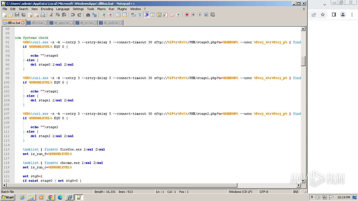Print the document via toolbar icon
This screenshot has width=358, height=201.
(43, 15)
